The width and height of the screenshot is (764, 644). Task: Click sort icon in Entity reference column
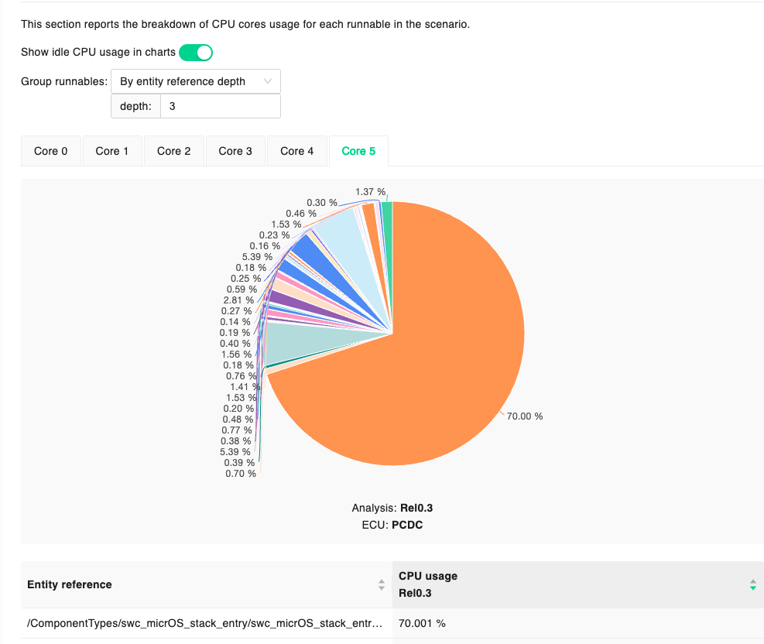tap(381, 585)
